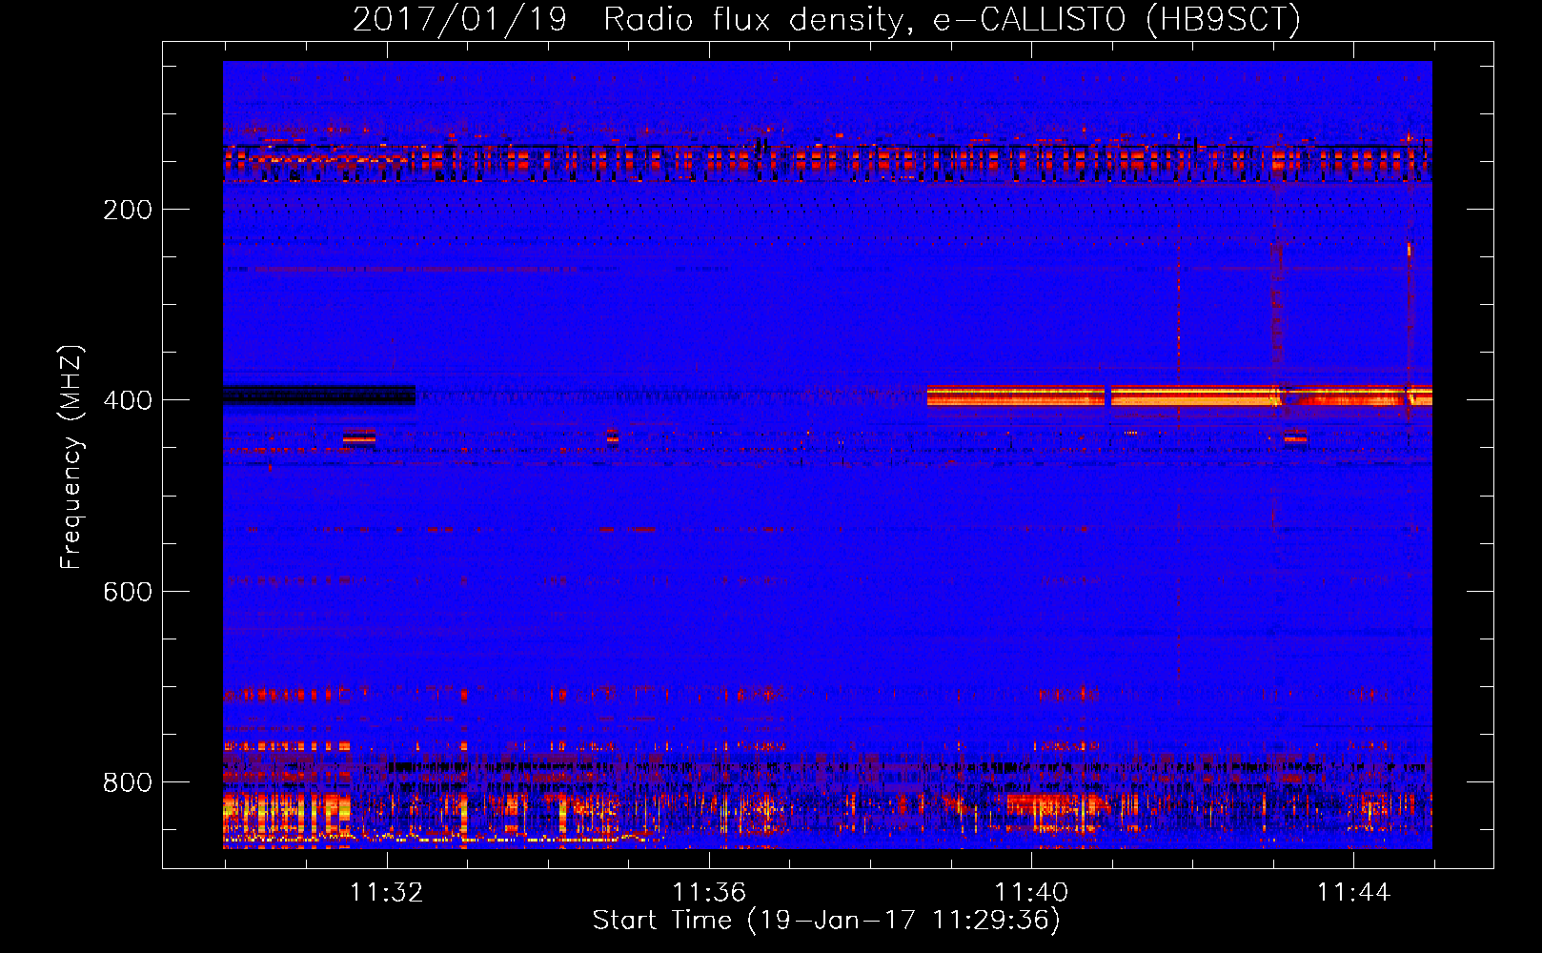The width and height of the screenshot is (1542, 953).
Task: Click the 11:44 time tick label
Action: click(1353, 893)
